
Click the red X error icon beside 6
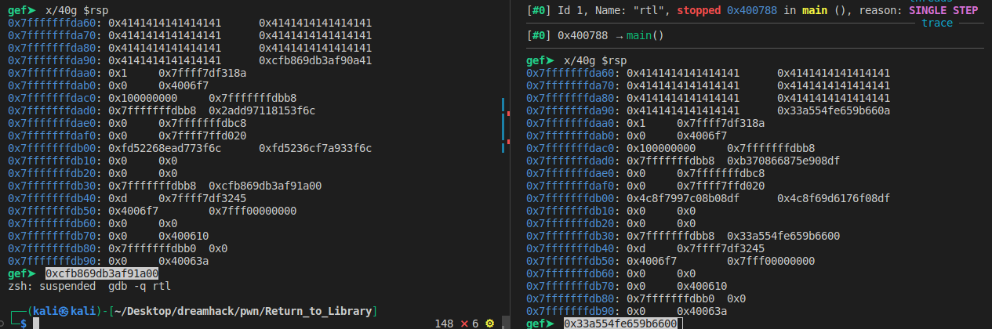(463, 323)
